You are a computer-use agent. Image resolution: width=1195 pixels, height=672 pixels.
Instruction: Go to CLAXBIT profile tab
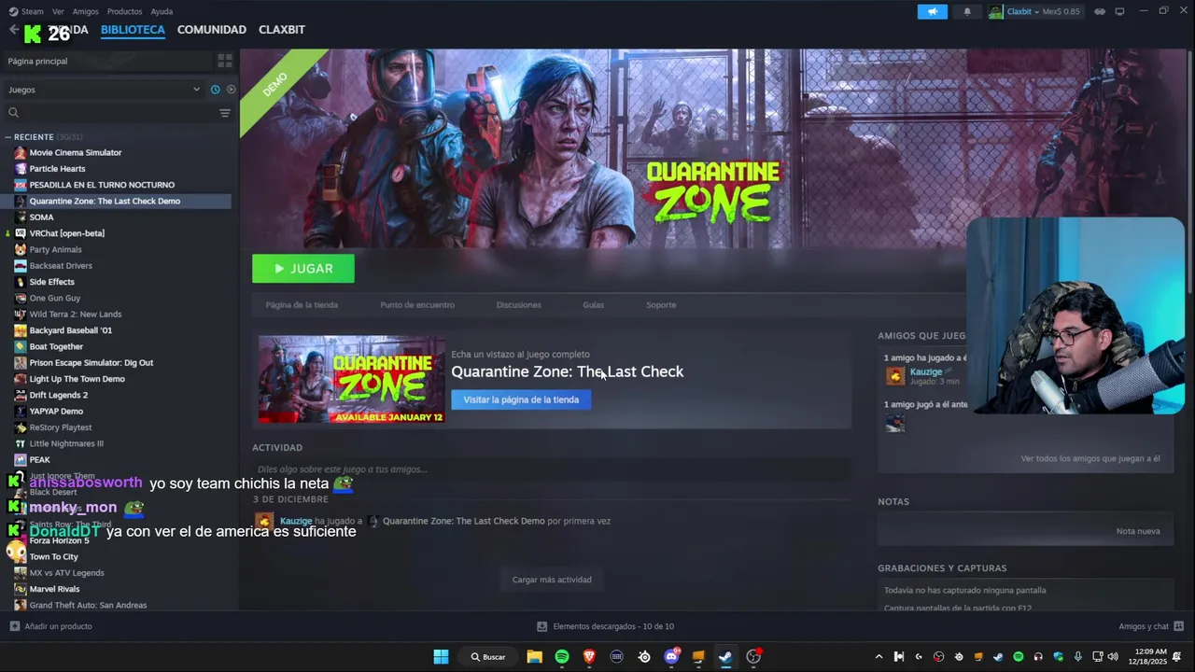pos(282,30)
